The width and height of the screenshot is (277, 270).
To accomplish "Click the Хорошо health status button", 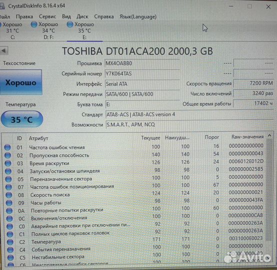I will [x=21, y=82].
